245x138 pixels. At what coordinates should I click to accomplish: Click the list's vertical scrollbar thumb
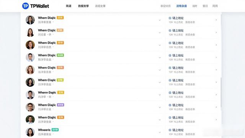(221, 92)
